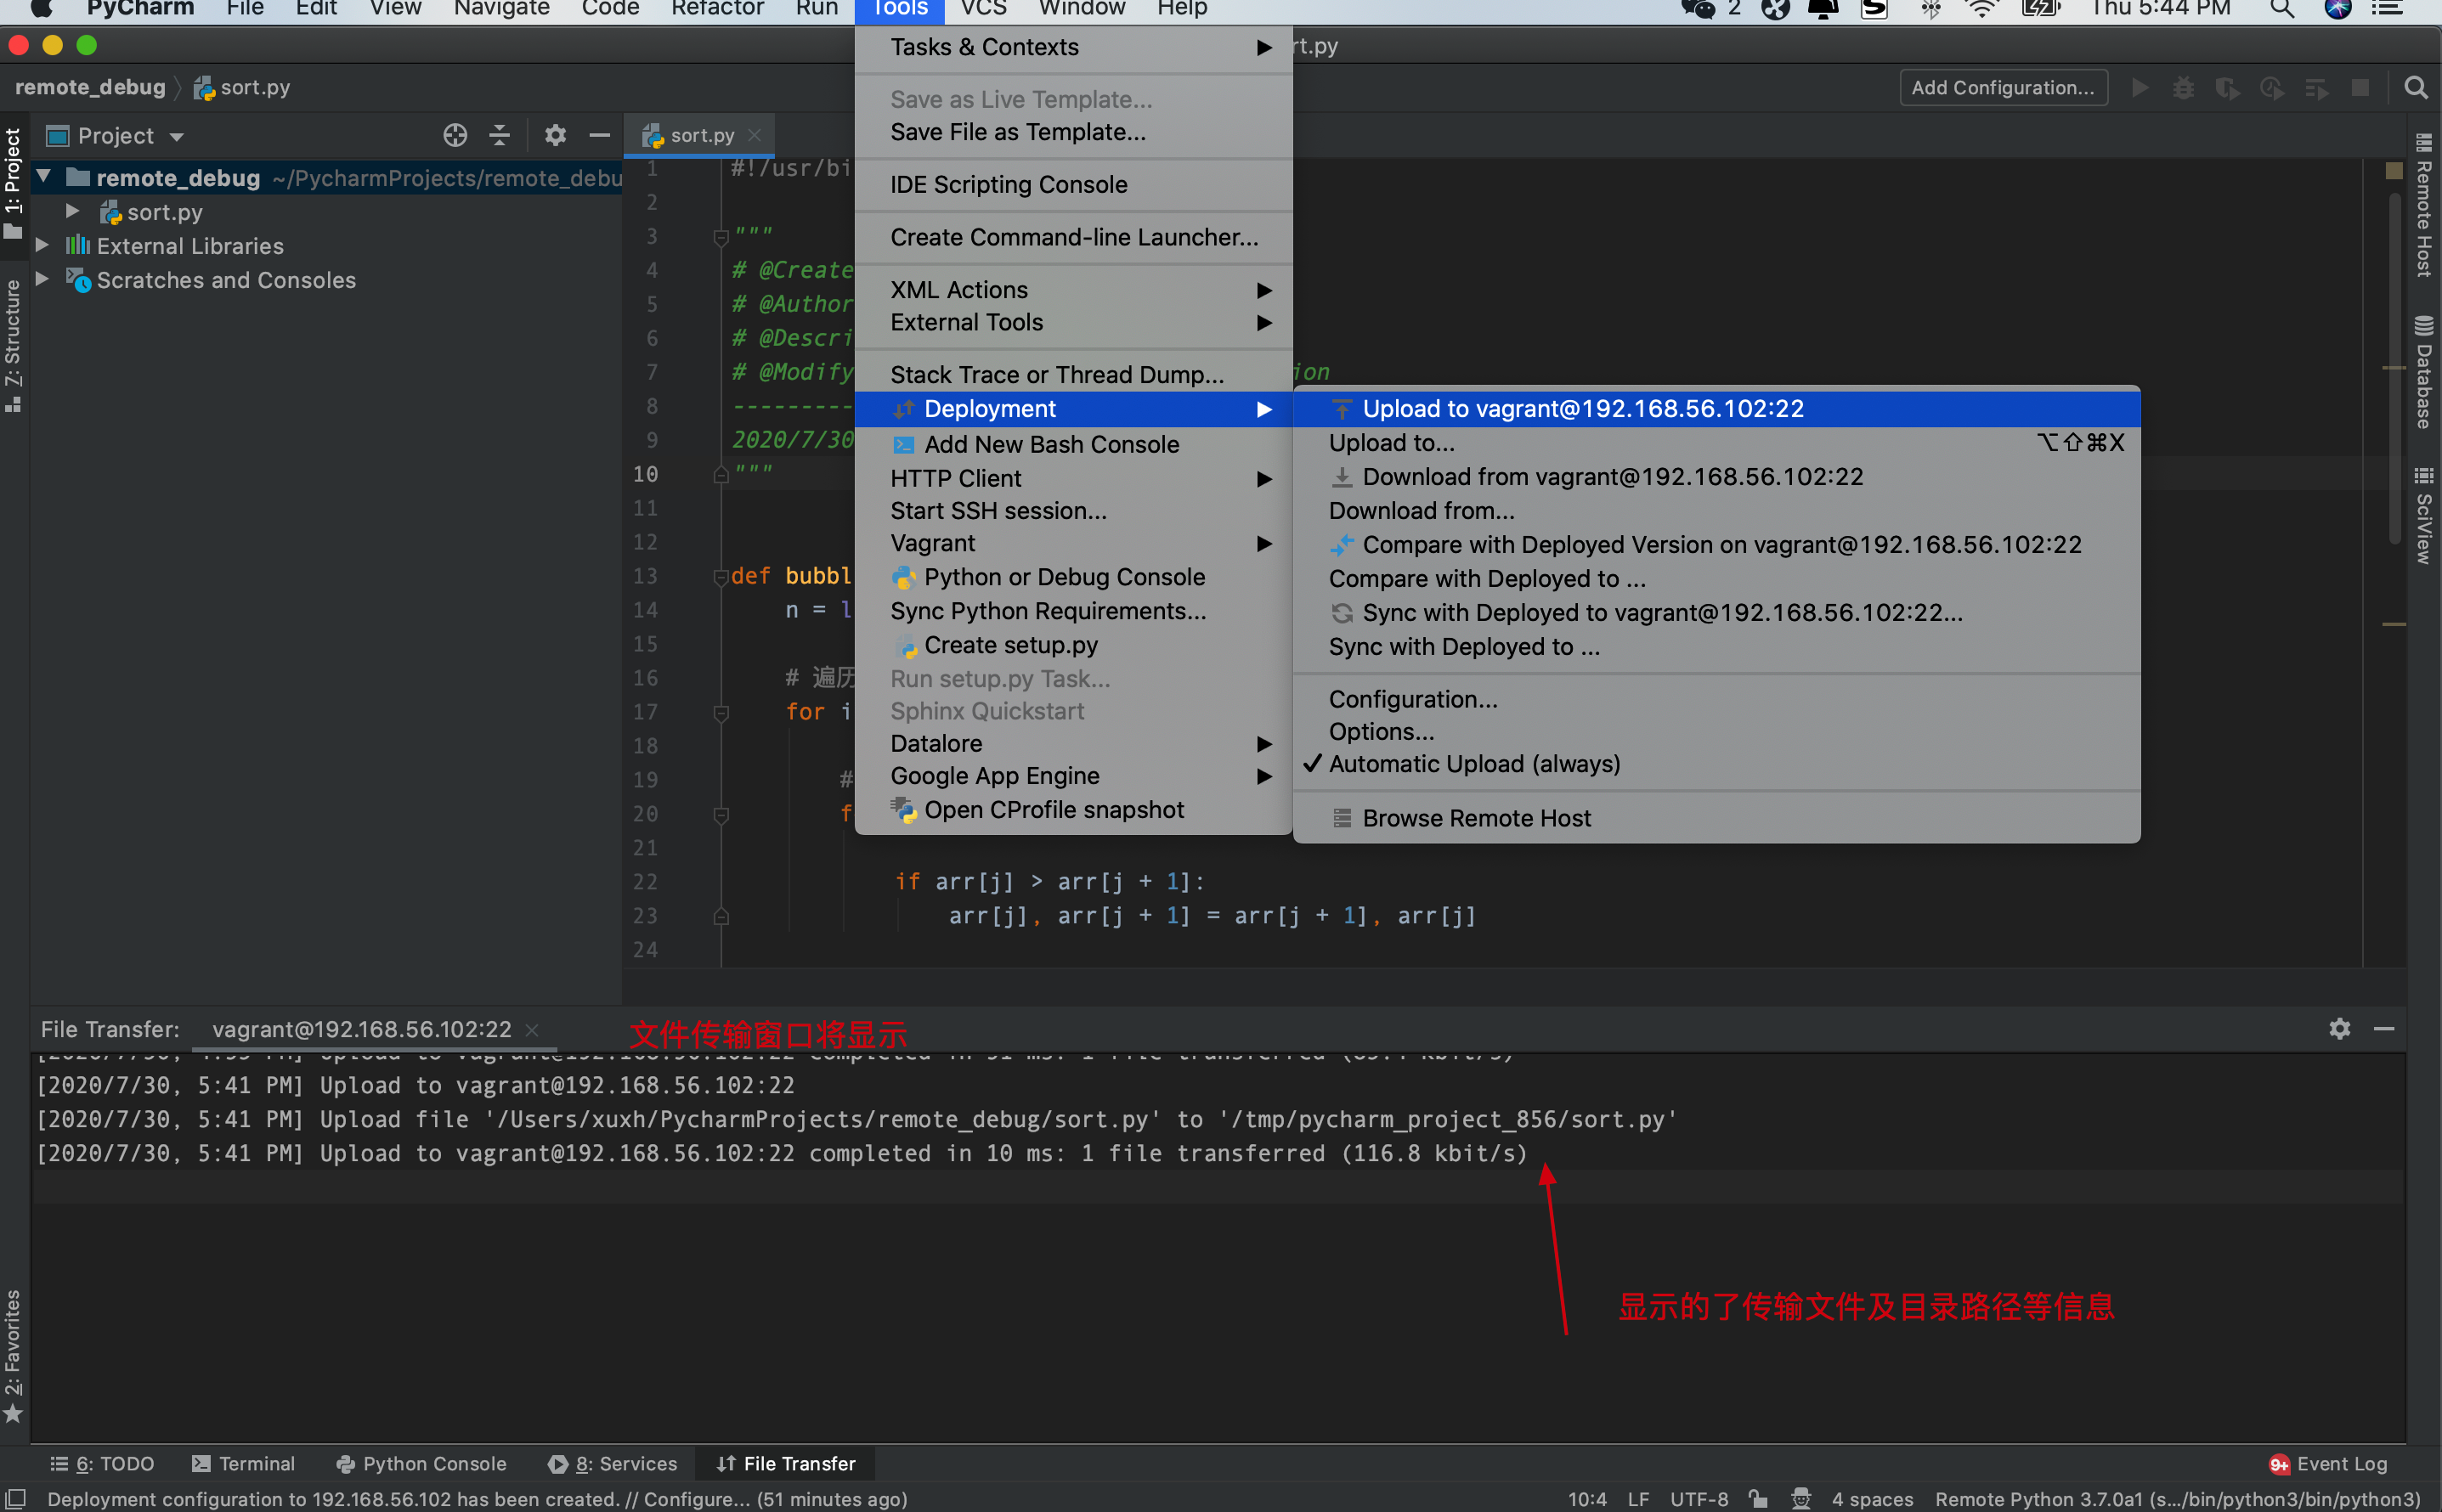Select Sync with Deployed to vagrant@192.168.56.102:22...
Screen dimensions: 2442x1512
(1716, 612)
